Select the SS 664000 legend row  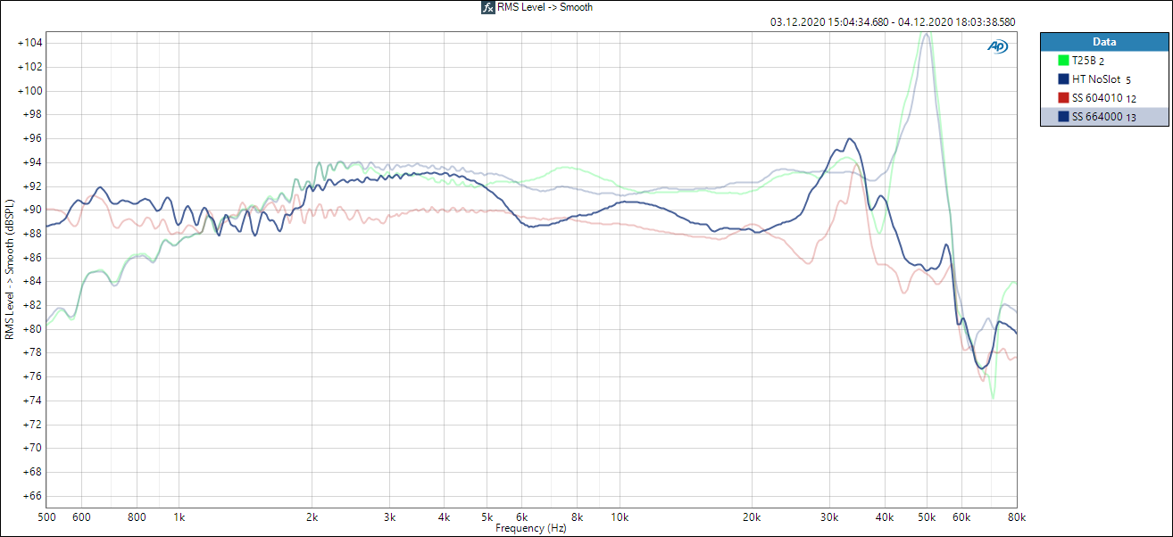click(x=1104, y=117)
